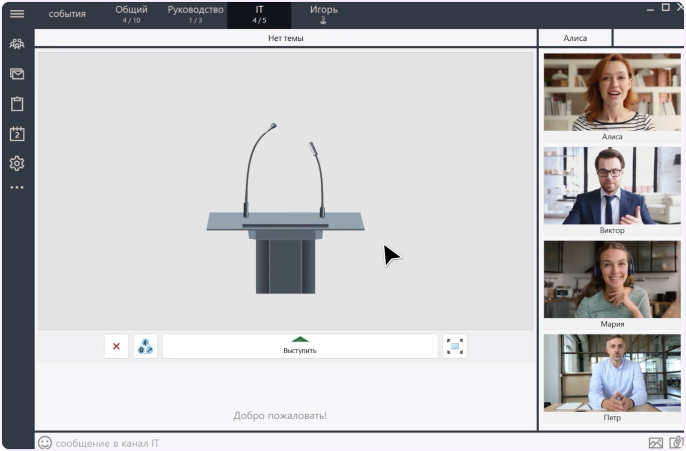Open the Игорь private chat tab

coord(324,14)
